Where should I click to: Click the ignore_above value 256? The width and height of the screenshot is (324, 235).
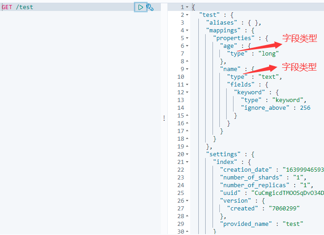pyautogui.click(x=305, y=108)
